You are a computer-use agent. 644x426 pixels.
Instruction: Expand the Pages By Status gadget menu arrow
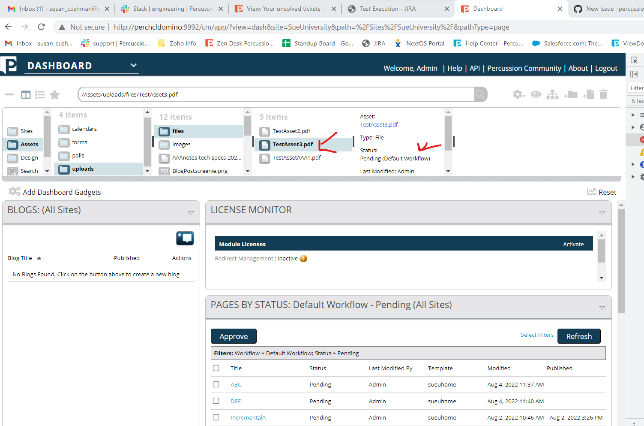pos(602,308)
